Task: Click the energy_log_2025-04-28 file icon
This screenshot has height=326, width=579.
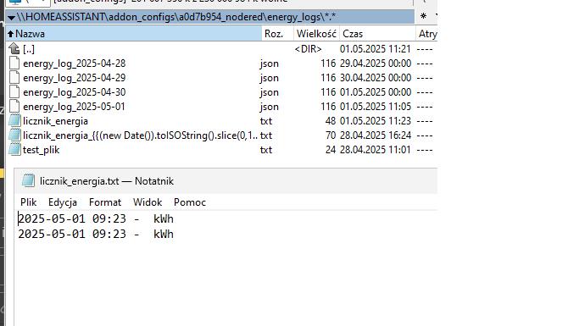Action: click(14, 63)
